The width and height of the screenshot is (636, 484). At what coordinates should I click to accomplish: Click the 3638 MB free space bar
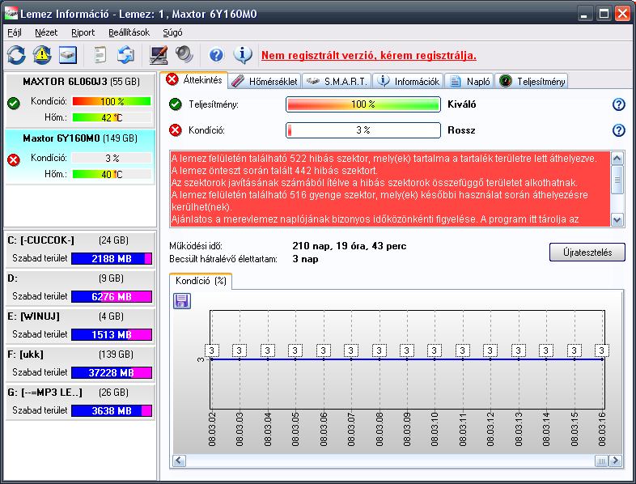[112, 410]
